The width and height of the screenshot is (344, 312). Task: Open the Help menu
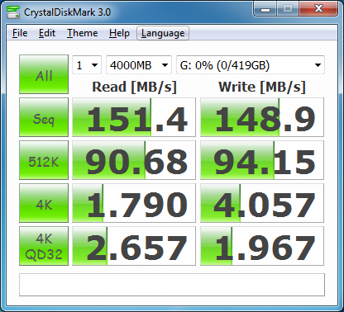coord(119,33)
